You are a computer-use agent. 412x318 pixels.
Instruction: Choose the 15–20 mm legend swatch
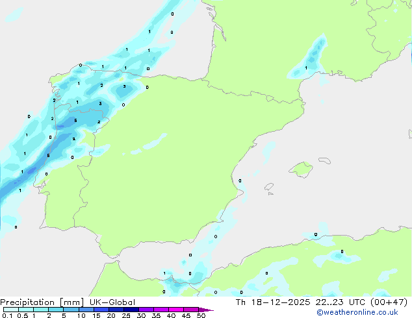101,310
